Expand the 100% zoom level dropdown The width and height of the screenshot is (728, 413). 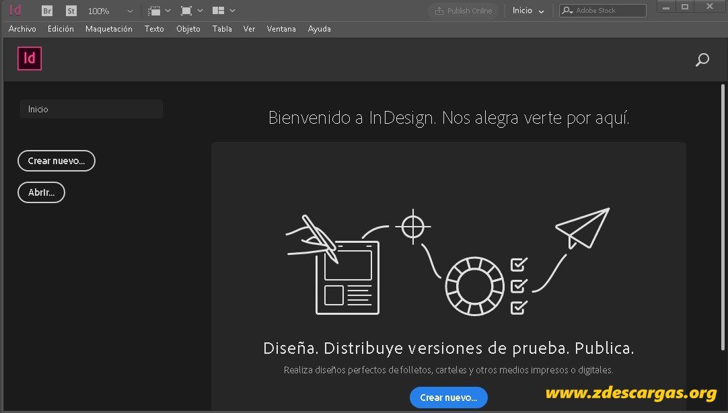(130, 11)
